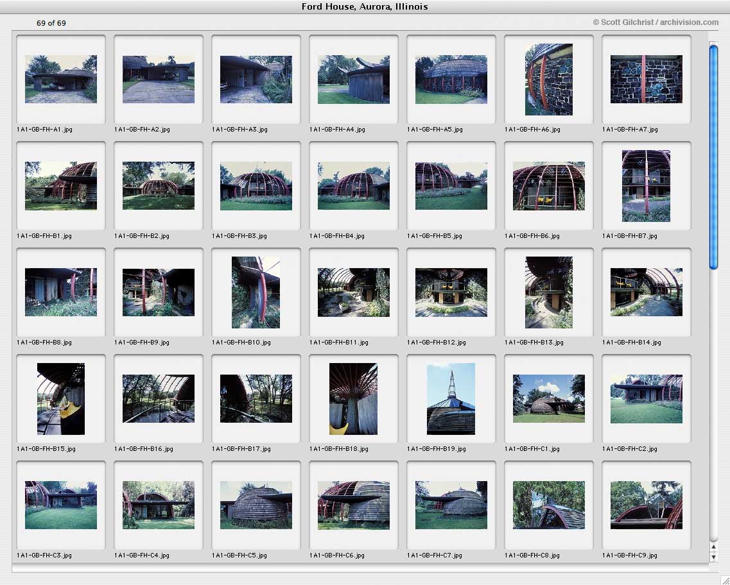Viewport: 730px width, 585px height.
Task: Select thumbnail 1A1-GB-FH-C4.jpg
Action: click(x=159, y=505)
